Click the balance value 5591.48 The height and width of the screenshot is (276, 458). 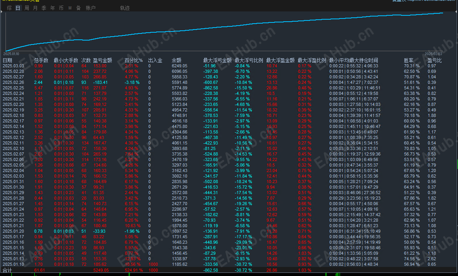180,82
